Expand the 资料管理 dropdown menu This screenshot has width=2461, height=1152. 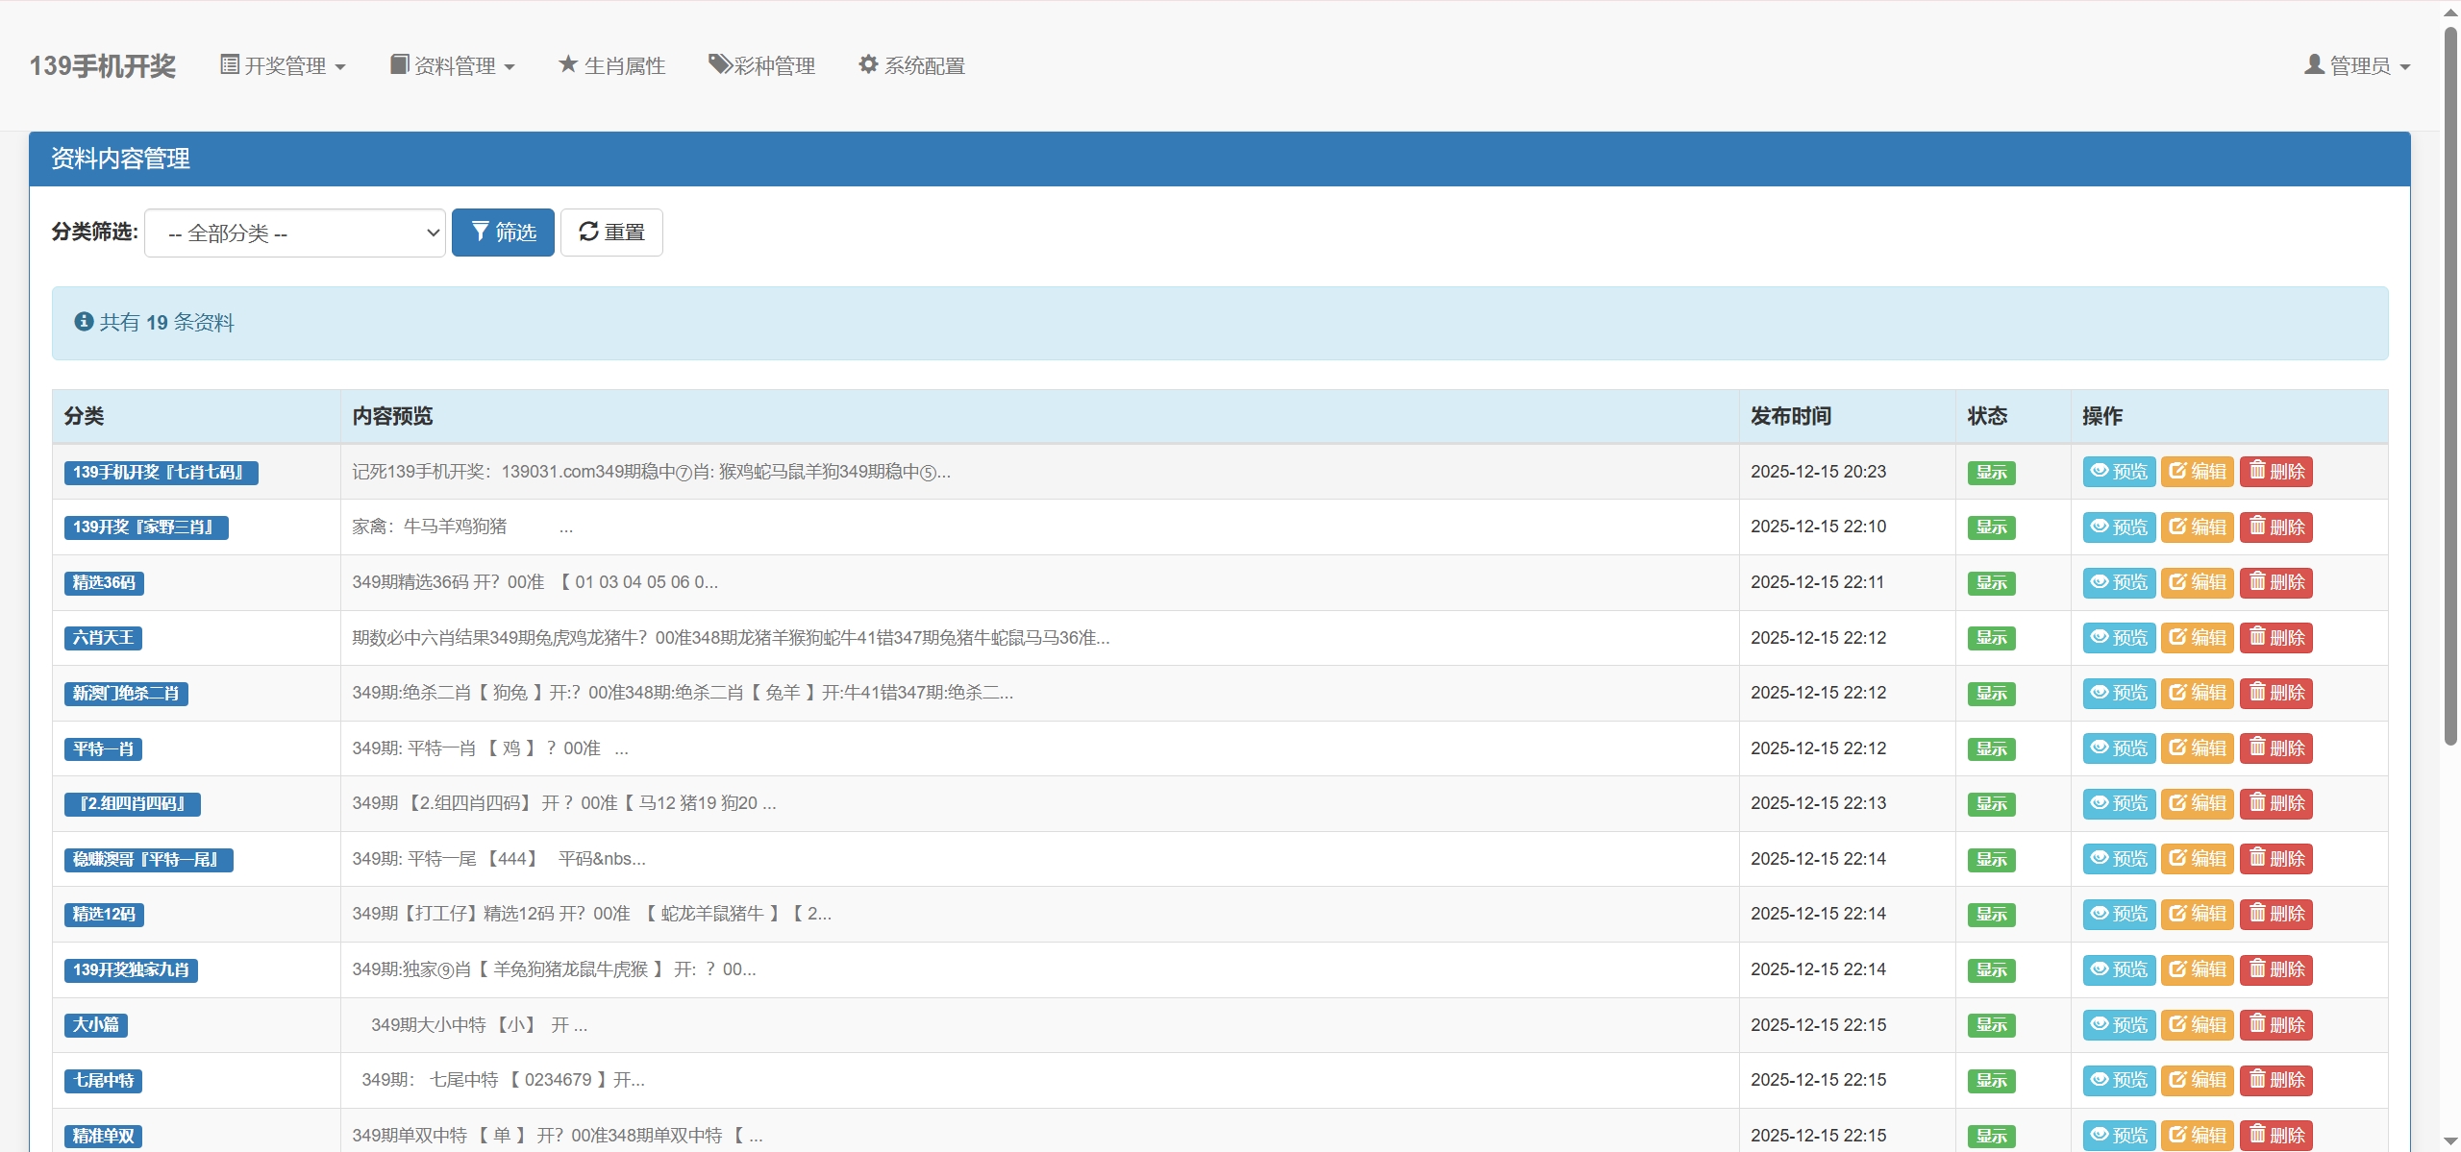coord(453,65)
